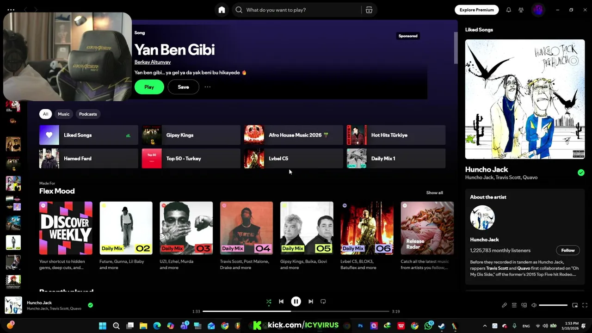592x333 pixels.
Task: Mute the volume speaker icon
Action: pos(534,305)
